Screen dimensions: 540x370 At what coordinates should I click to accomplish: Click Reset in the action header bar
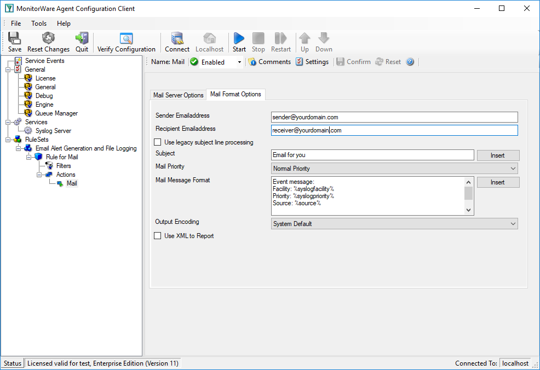[x=388, y=62]
